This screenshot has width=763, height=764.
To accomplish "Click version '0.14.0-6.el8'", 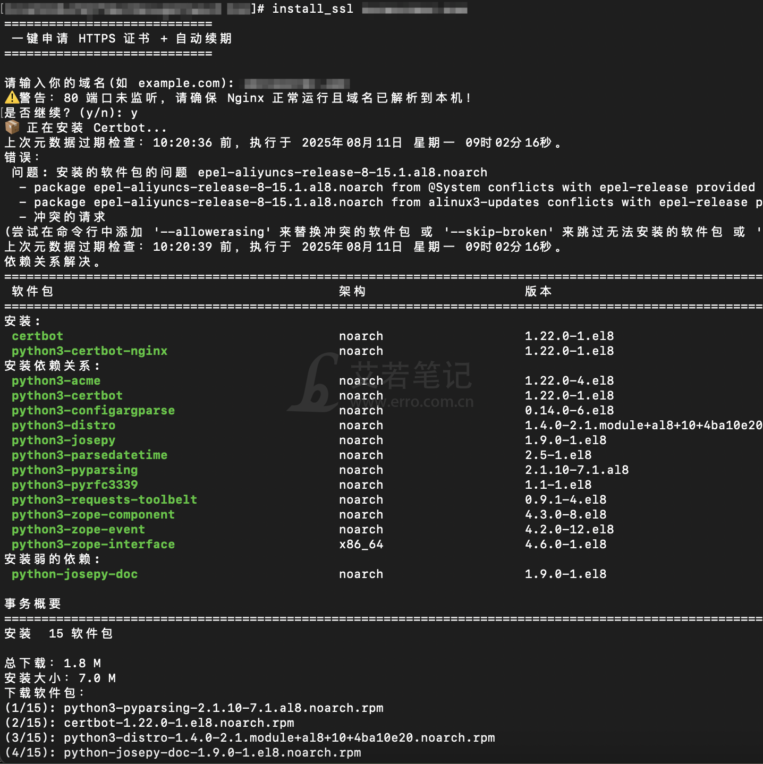I will [569, 410].
